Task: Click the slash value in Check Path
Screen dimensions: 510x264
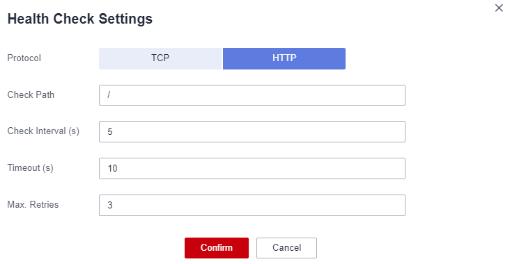Action: 109,94
